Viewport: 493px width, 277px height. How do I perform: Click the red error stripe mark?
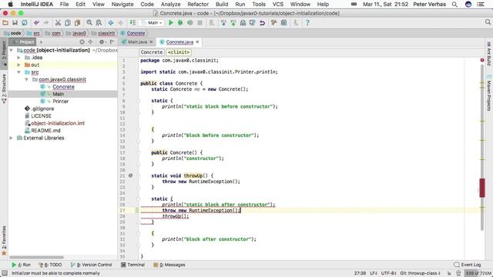[482, 188]
